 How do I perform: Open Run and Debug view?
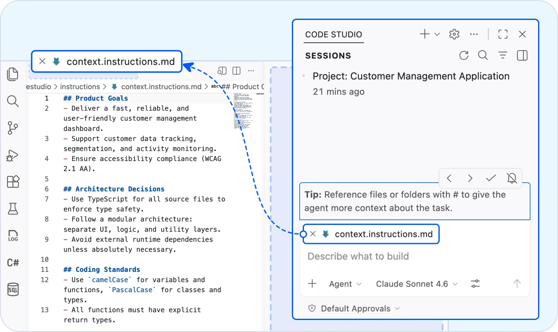pos(12,155)
